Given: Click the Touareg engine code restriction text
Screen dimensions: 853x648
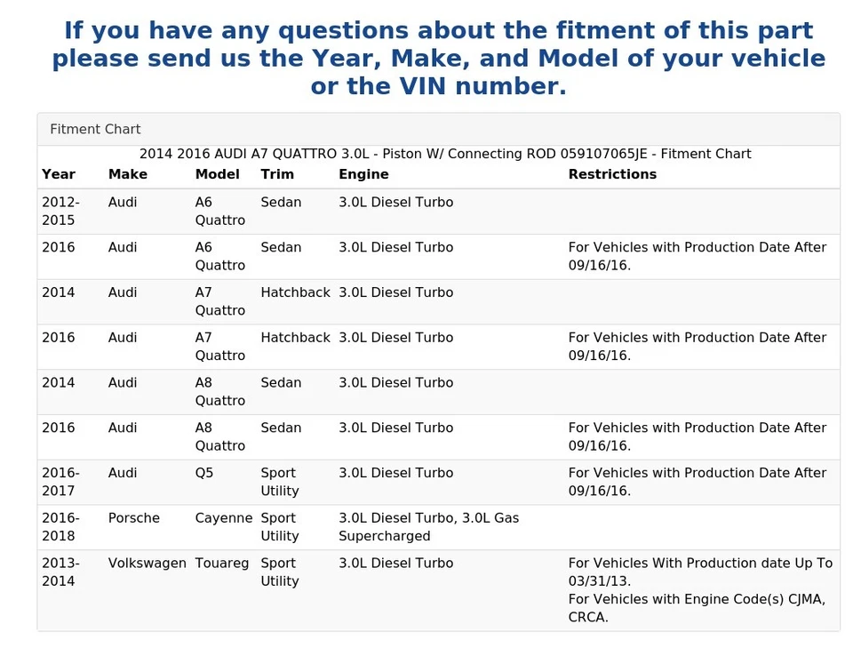Looking at the screenshot, I should click(x=697, y=608).
